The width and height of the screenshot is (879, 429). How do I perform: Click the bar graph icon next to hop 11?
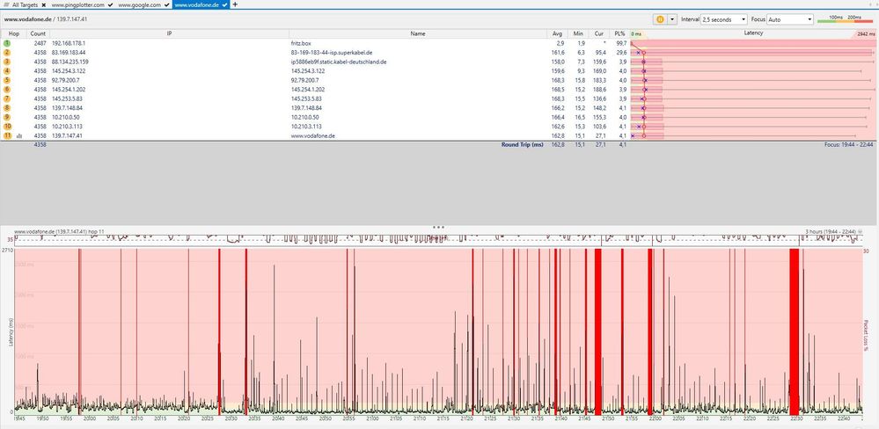coord(19,135)
